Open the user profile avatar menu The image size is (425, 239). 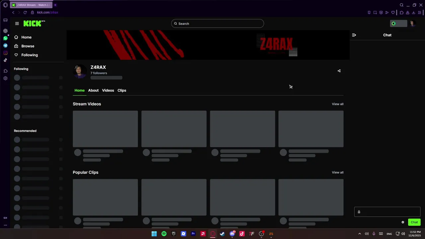tap(412, 24)
